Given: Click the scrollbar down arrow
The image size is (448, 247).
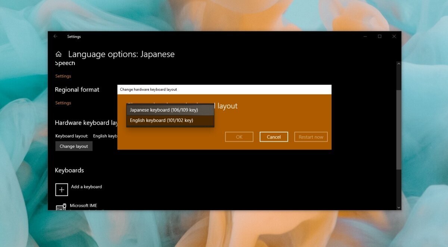Looking at the screenshot, I should point(399,207).
